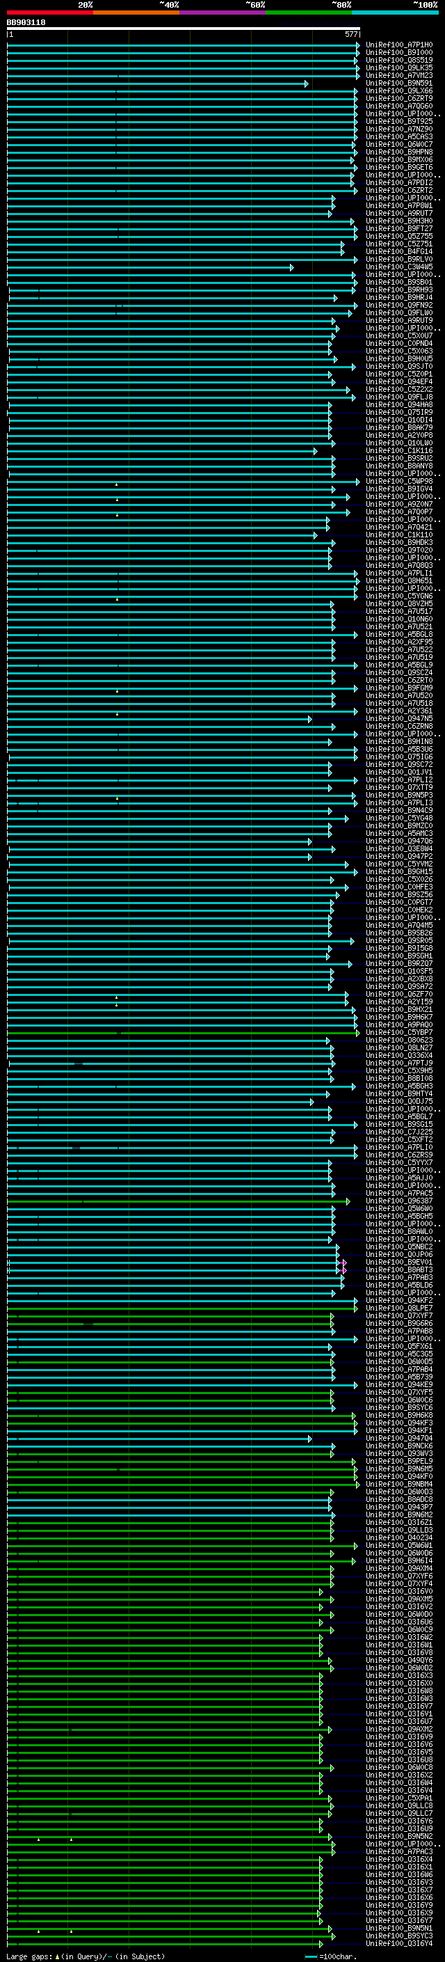Image resolution: width=445 pixels, height=1962 pixels.
Task: Click the label UniRef100_B9EV01
Action: tap(399, 1262)
